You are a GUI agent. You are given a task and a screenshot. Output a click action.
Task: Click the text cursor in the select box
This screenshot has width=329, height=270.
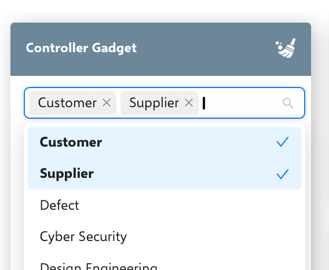pyautogui.click(x=204, y=103)
